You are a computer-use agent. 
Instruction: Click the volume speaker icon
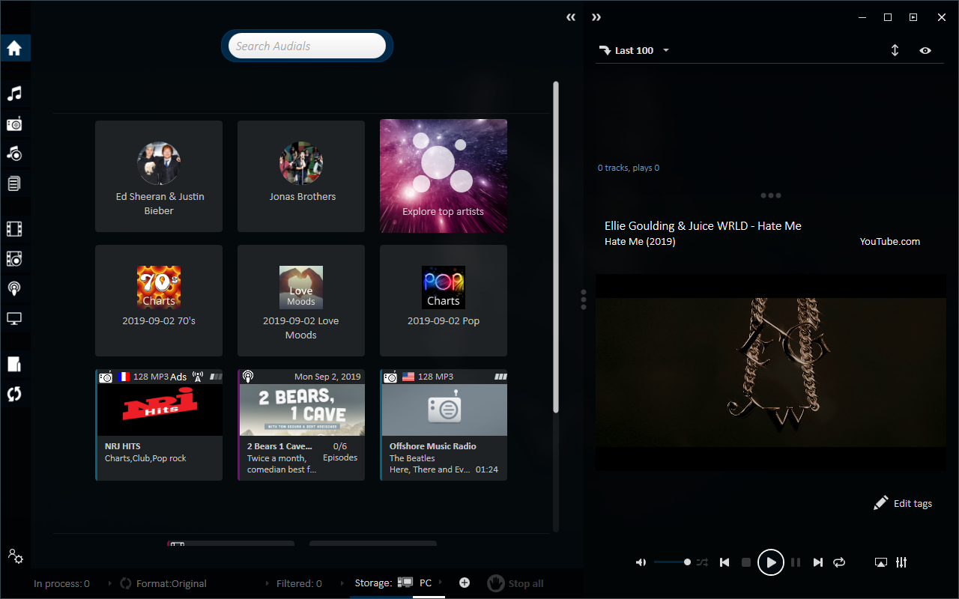click(x=641, y=562)
